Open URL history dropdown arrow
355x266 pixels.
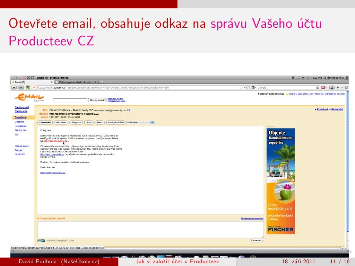244,88
